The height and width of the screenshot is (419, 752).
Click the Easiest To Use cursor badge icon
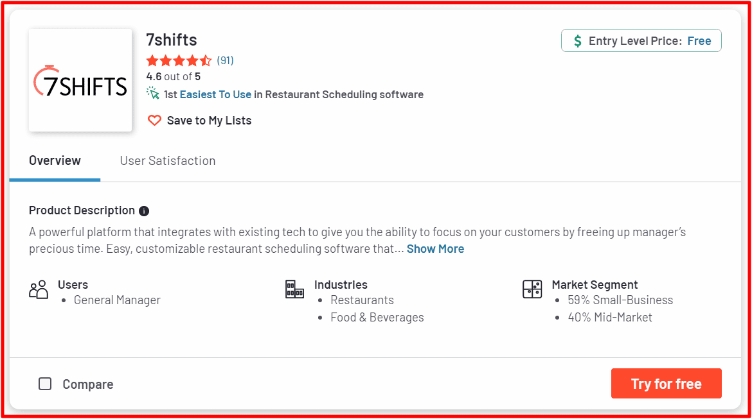pyautogui.click(x=153, y=94)
